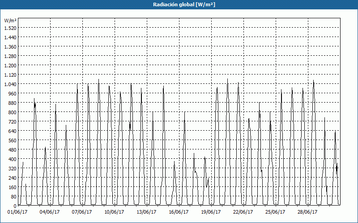Image resolution: width=358 pixels, height=223 pixels.
Task: Click the chart title 'Radiación global [W/m²]'
Action: tap(184, 4)
